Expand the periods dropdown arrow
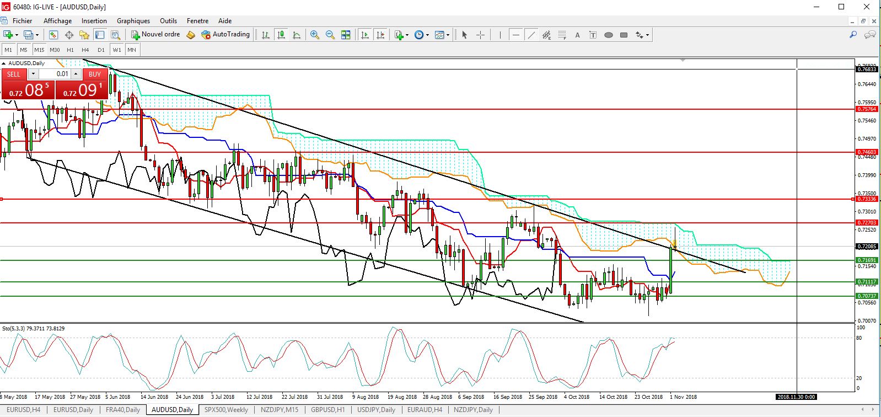The image size is (881, 417). (x=427, y=35)
